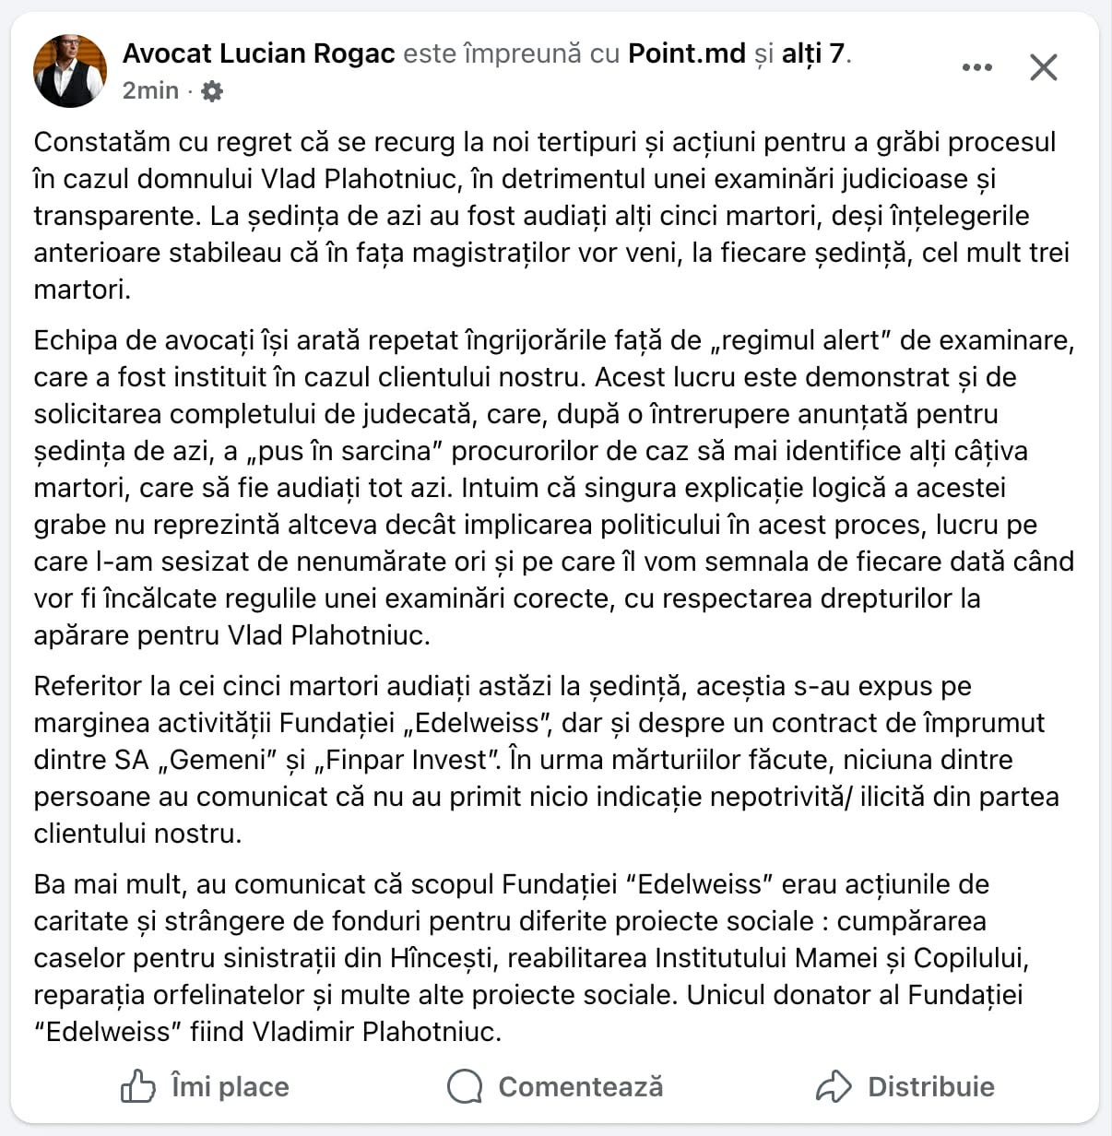Viewport: 1112px width, 1136px height.
Task: Close the post with the X
Action: click(1043, 67)
